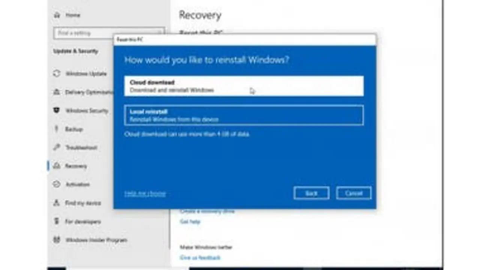The width and height of the screenshot is (480, 270).
Task: Choose Local reinstall option
Action: point(244,115)
